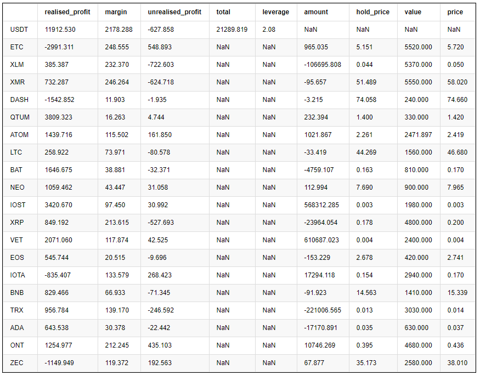
Task: Select XLM amount cell -106695.808
Action: 323,65
